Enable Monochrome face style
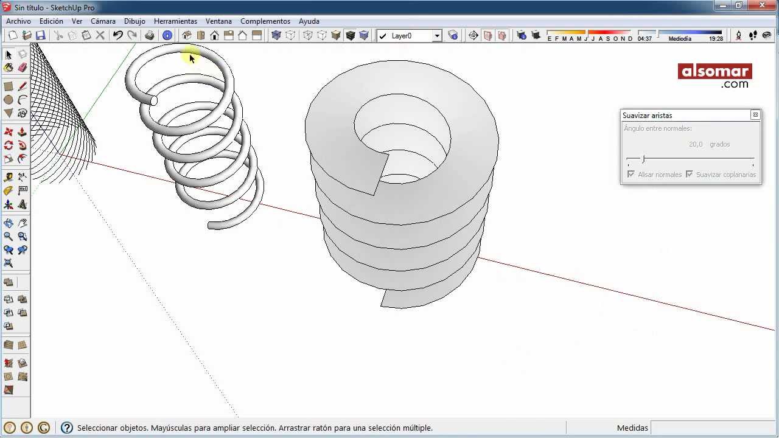779x438 pixels. pos(364,36)
